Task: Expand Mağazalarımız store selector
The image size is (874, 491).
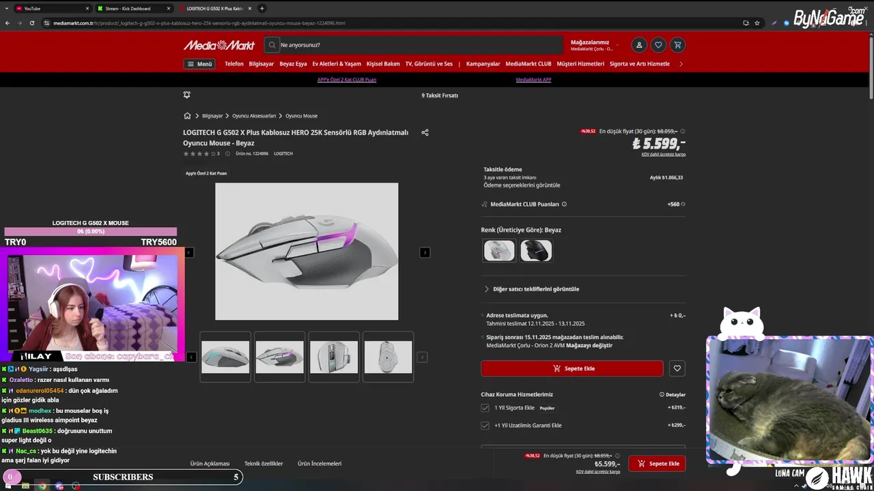Action: pos(595,45)
